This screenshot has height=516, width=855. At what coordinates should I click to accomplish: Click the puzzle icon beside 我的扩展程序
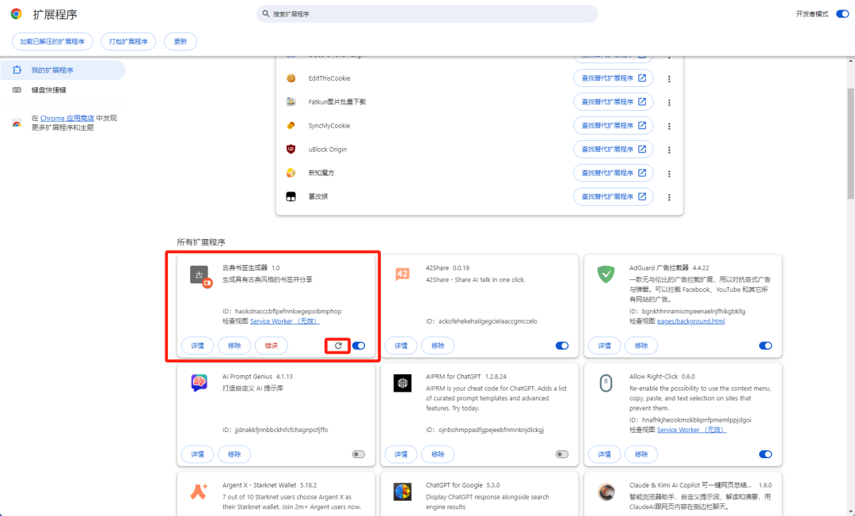[17, 70]
